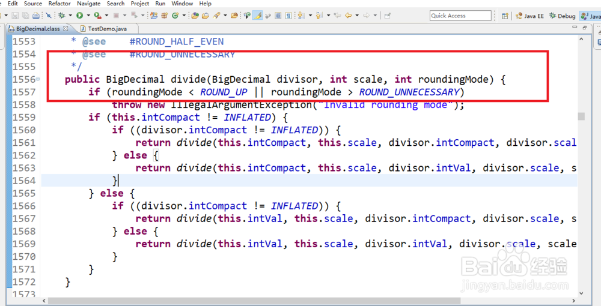Click Next Annotation arrow icon
Image resolution: width=601 pixels, height=306 pixels.
pos(300,16)
